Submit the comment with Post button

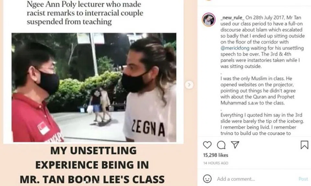[x=303, y=179]
